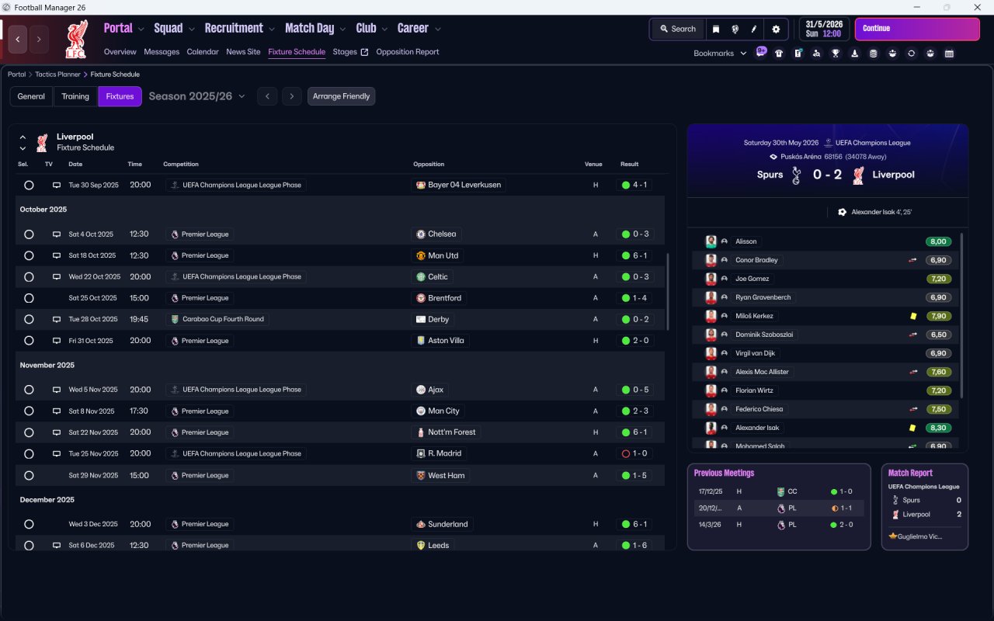Expand the Match Day menu chevron
Image resolution: width=994 pixels, height=621 pixels.
342,29
